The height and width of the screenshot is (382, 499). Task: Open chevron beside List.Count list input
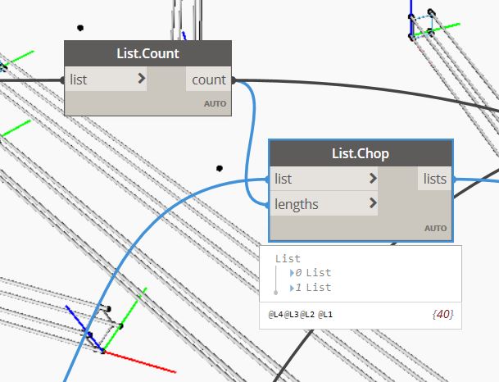(x=142, y=80)
